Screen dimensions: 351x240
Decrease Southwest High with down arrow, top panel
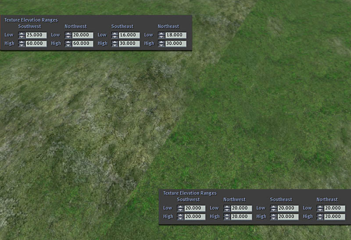click(21, 45)
